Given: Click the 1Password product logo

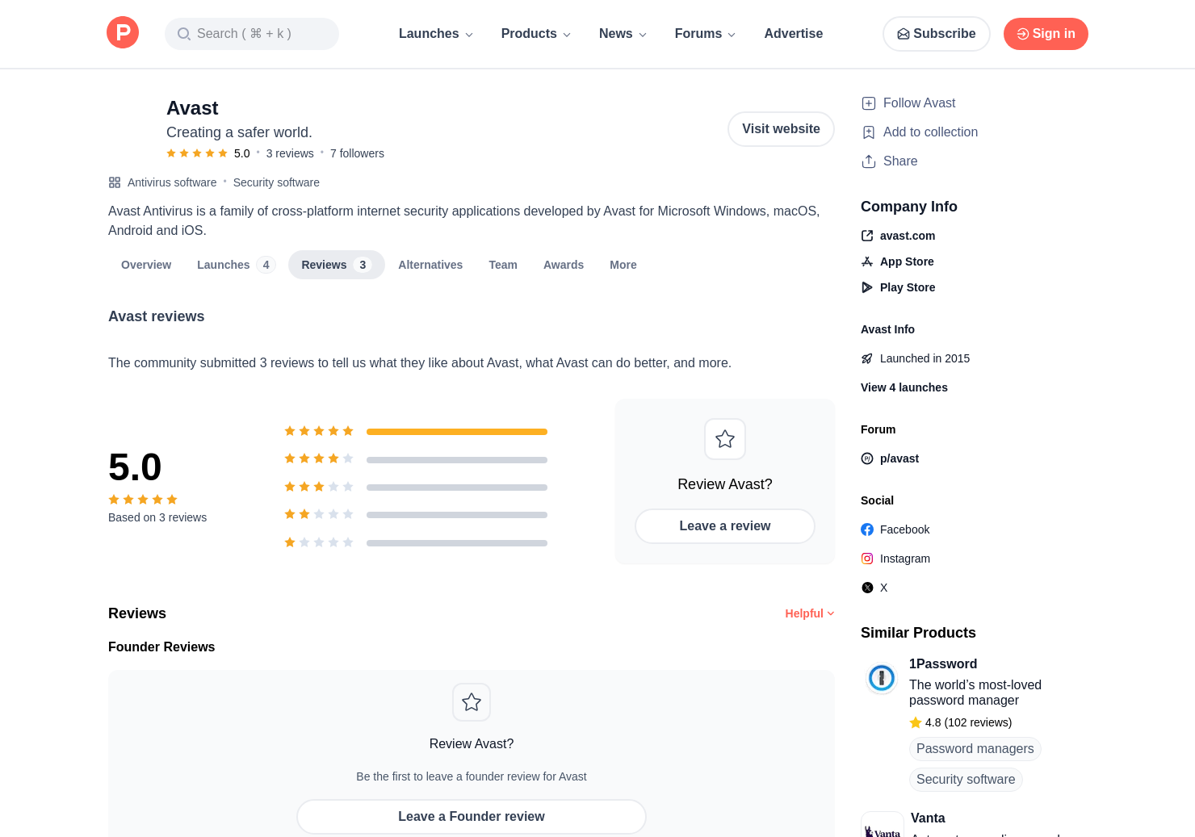Looking at the screenshot, I should (x=882, y=678).
